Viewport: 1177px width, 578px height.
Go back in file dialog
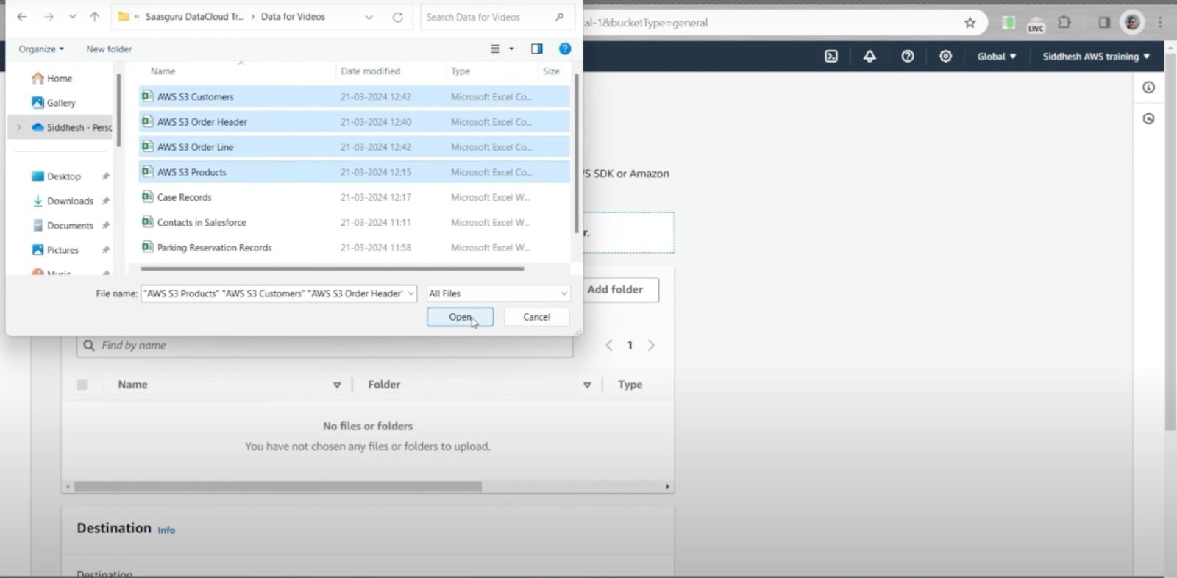point(22,17)
